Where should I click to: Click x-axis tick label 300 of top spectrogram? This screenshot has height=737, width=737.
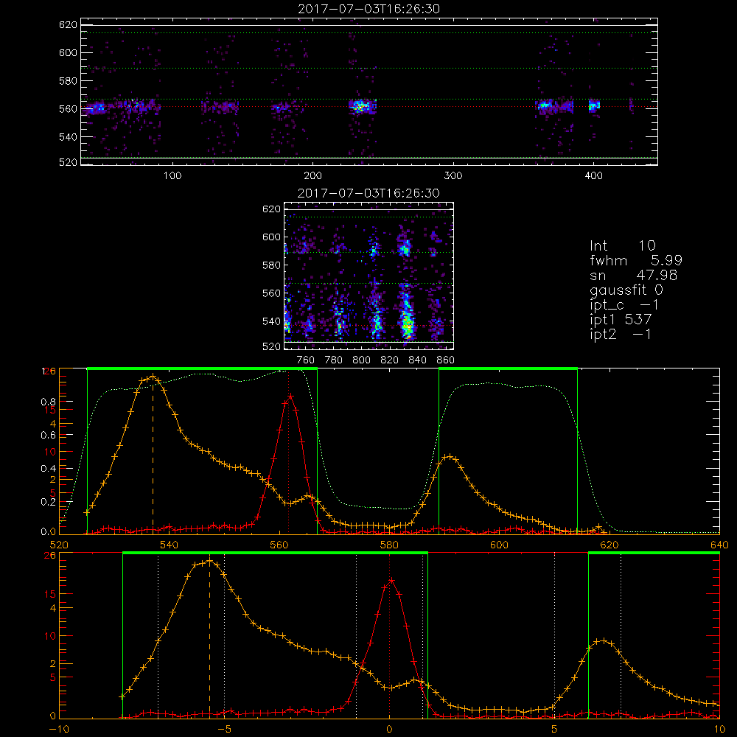(453, 176)
